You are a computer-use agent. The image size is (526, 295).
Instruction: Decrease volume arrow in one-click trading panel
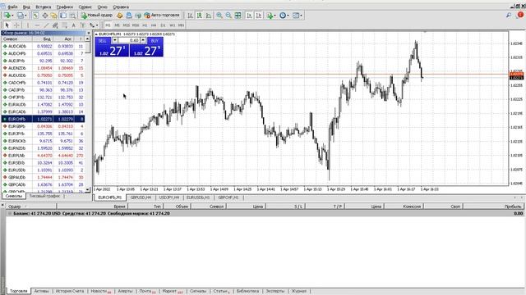click(115, 40)
